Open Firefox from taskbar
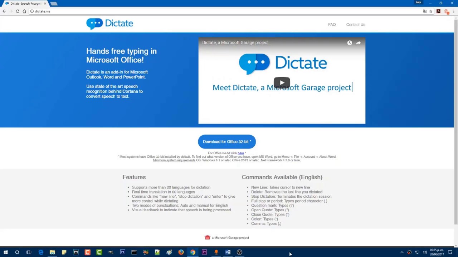 tap(181, 252)
